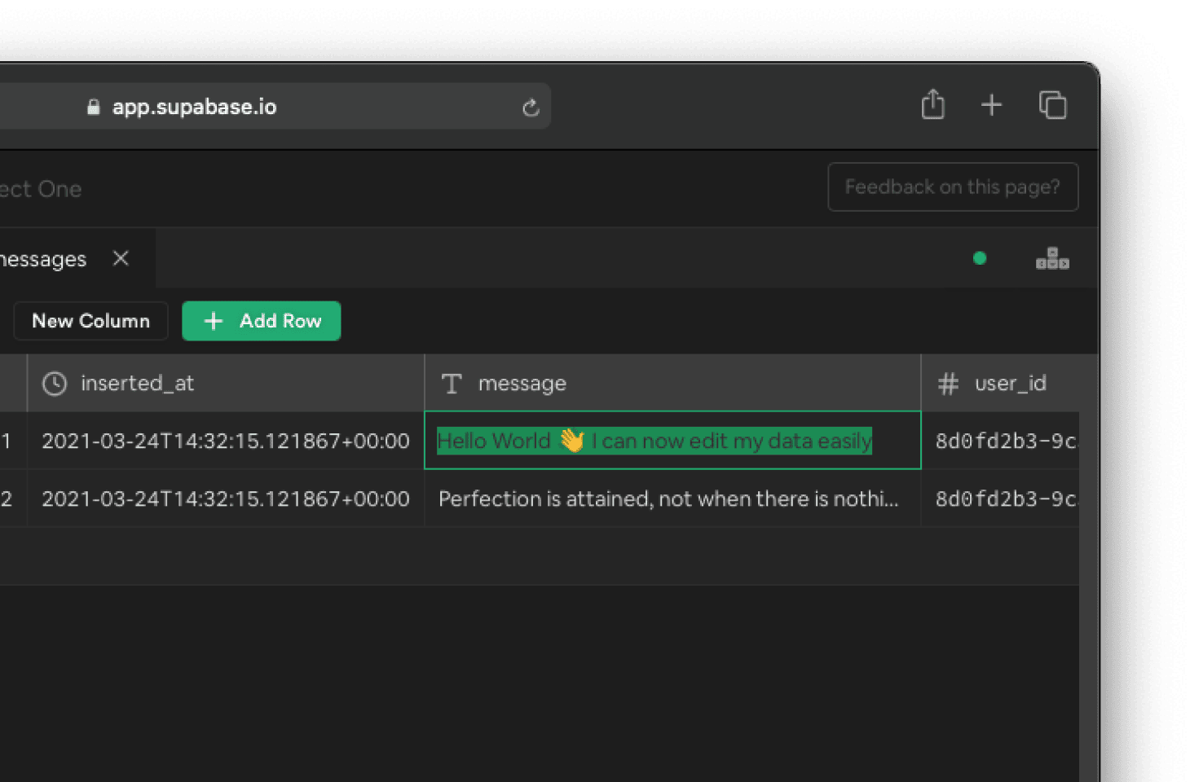Image resolution: width=1190 pixels, height=782 pixels.
Task: Click the Feedback on this page button
Action: click(953, 187)
